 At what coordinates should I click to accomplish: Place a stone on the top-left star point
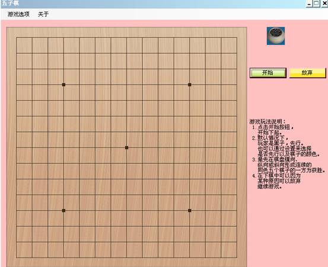[63, 85]
